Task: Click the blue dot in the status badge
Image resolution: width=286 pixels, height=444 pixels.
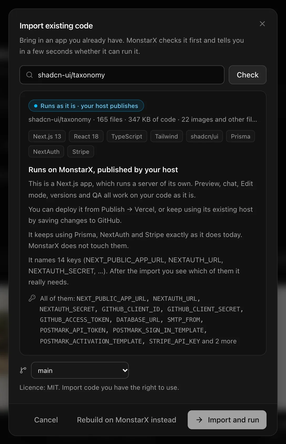Action: click(x=36, y=106)
